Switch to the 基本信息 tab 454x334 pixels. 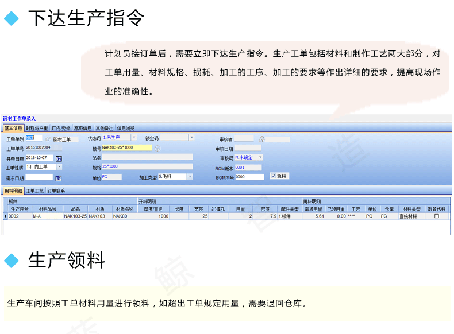coord(13,128)
